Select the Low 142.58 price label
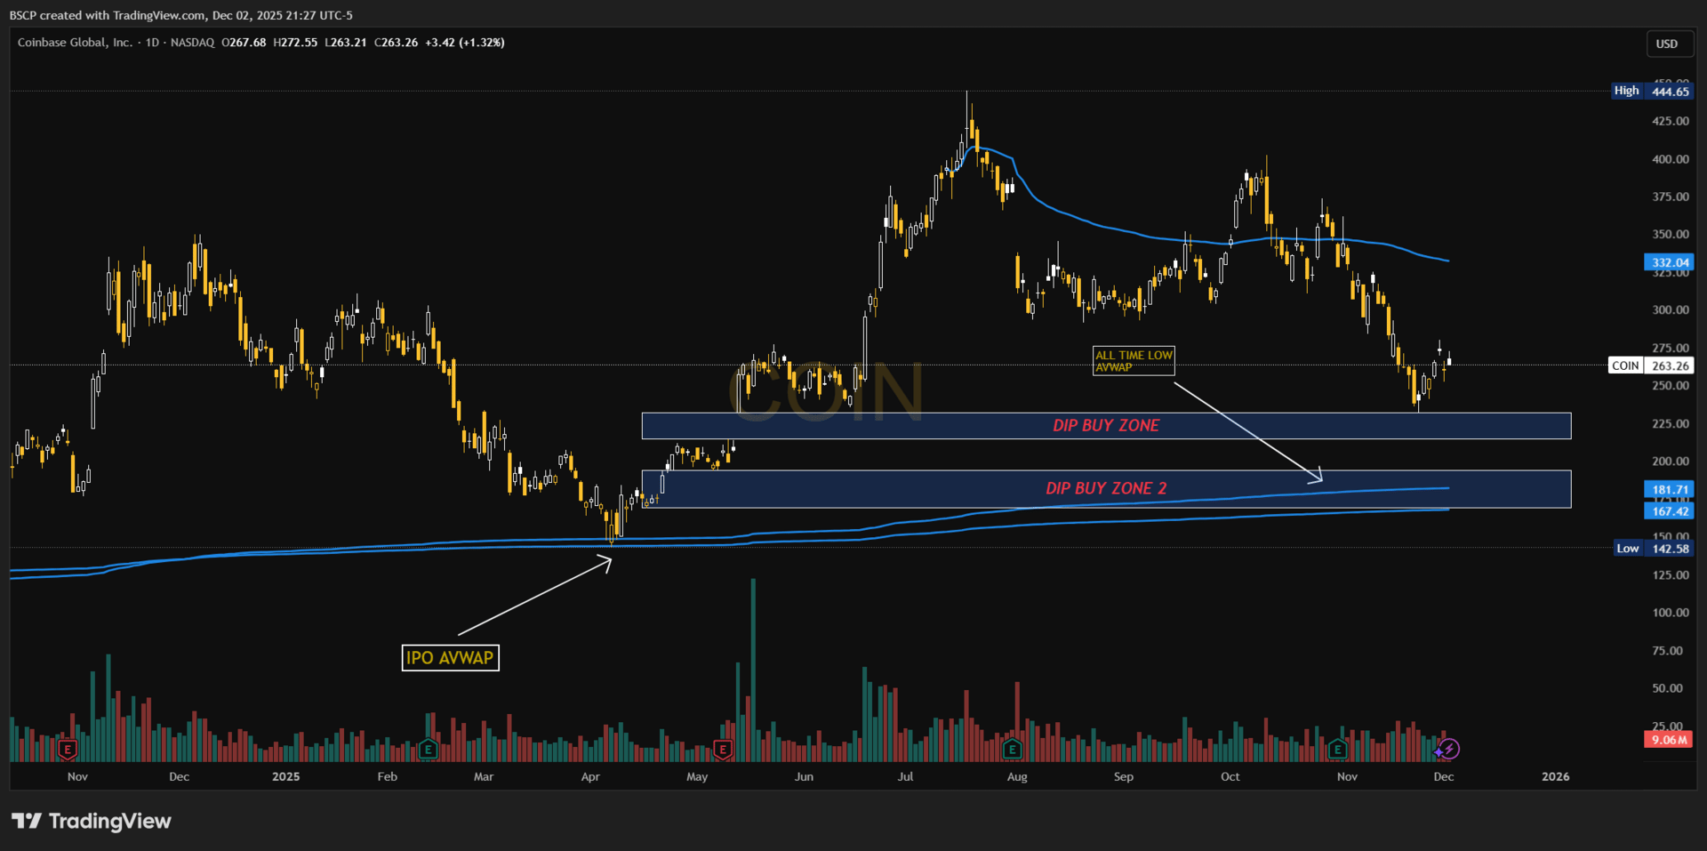Screen dimensions: 1707x851 (1654, 549)
